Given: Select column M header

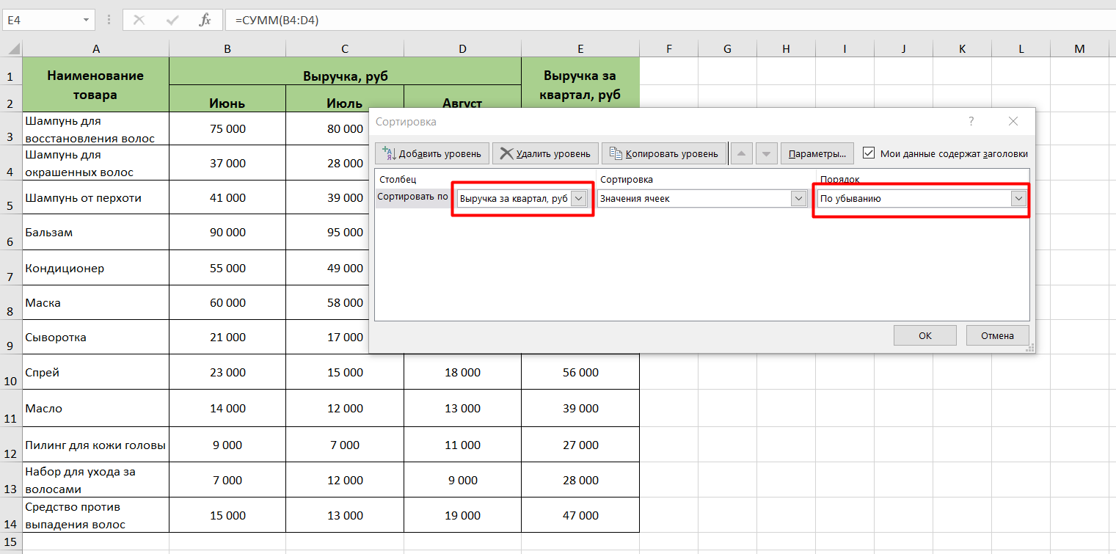Looking at the screenshot, I should click(1079, 48).
